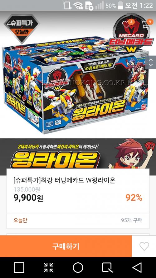The image size is (156, 278).
Task: Tap the Android back navigation triangle
Action: point(137,267)
